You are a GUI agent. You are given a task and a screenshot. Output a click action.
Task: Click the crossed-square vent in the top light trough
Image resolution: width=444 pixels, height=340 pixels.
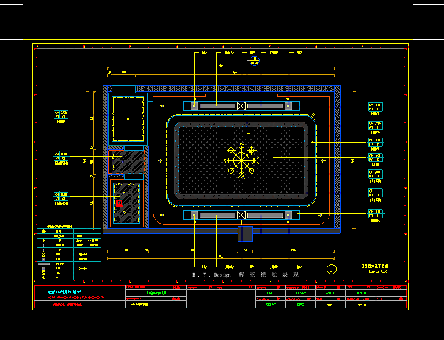point(241,106)
